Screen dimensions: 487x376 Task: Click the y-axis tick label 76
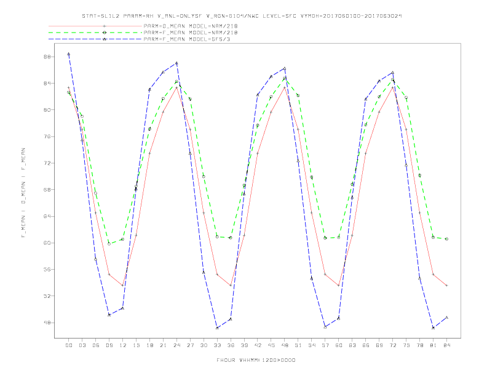(47, 136)
